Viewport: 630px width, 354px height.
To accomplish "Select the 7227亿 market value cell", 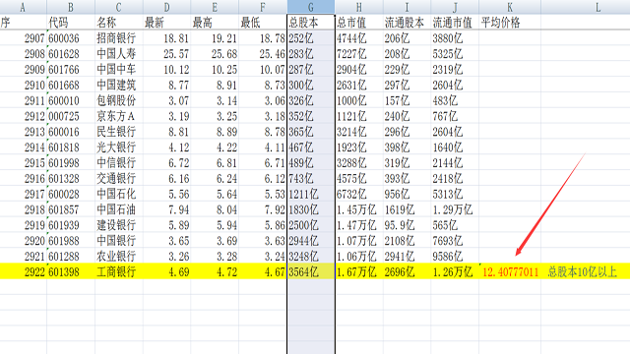I will coord(358,54).
